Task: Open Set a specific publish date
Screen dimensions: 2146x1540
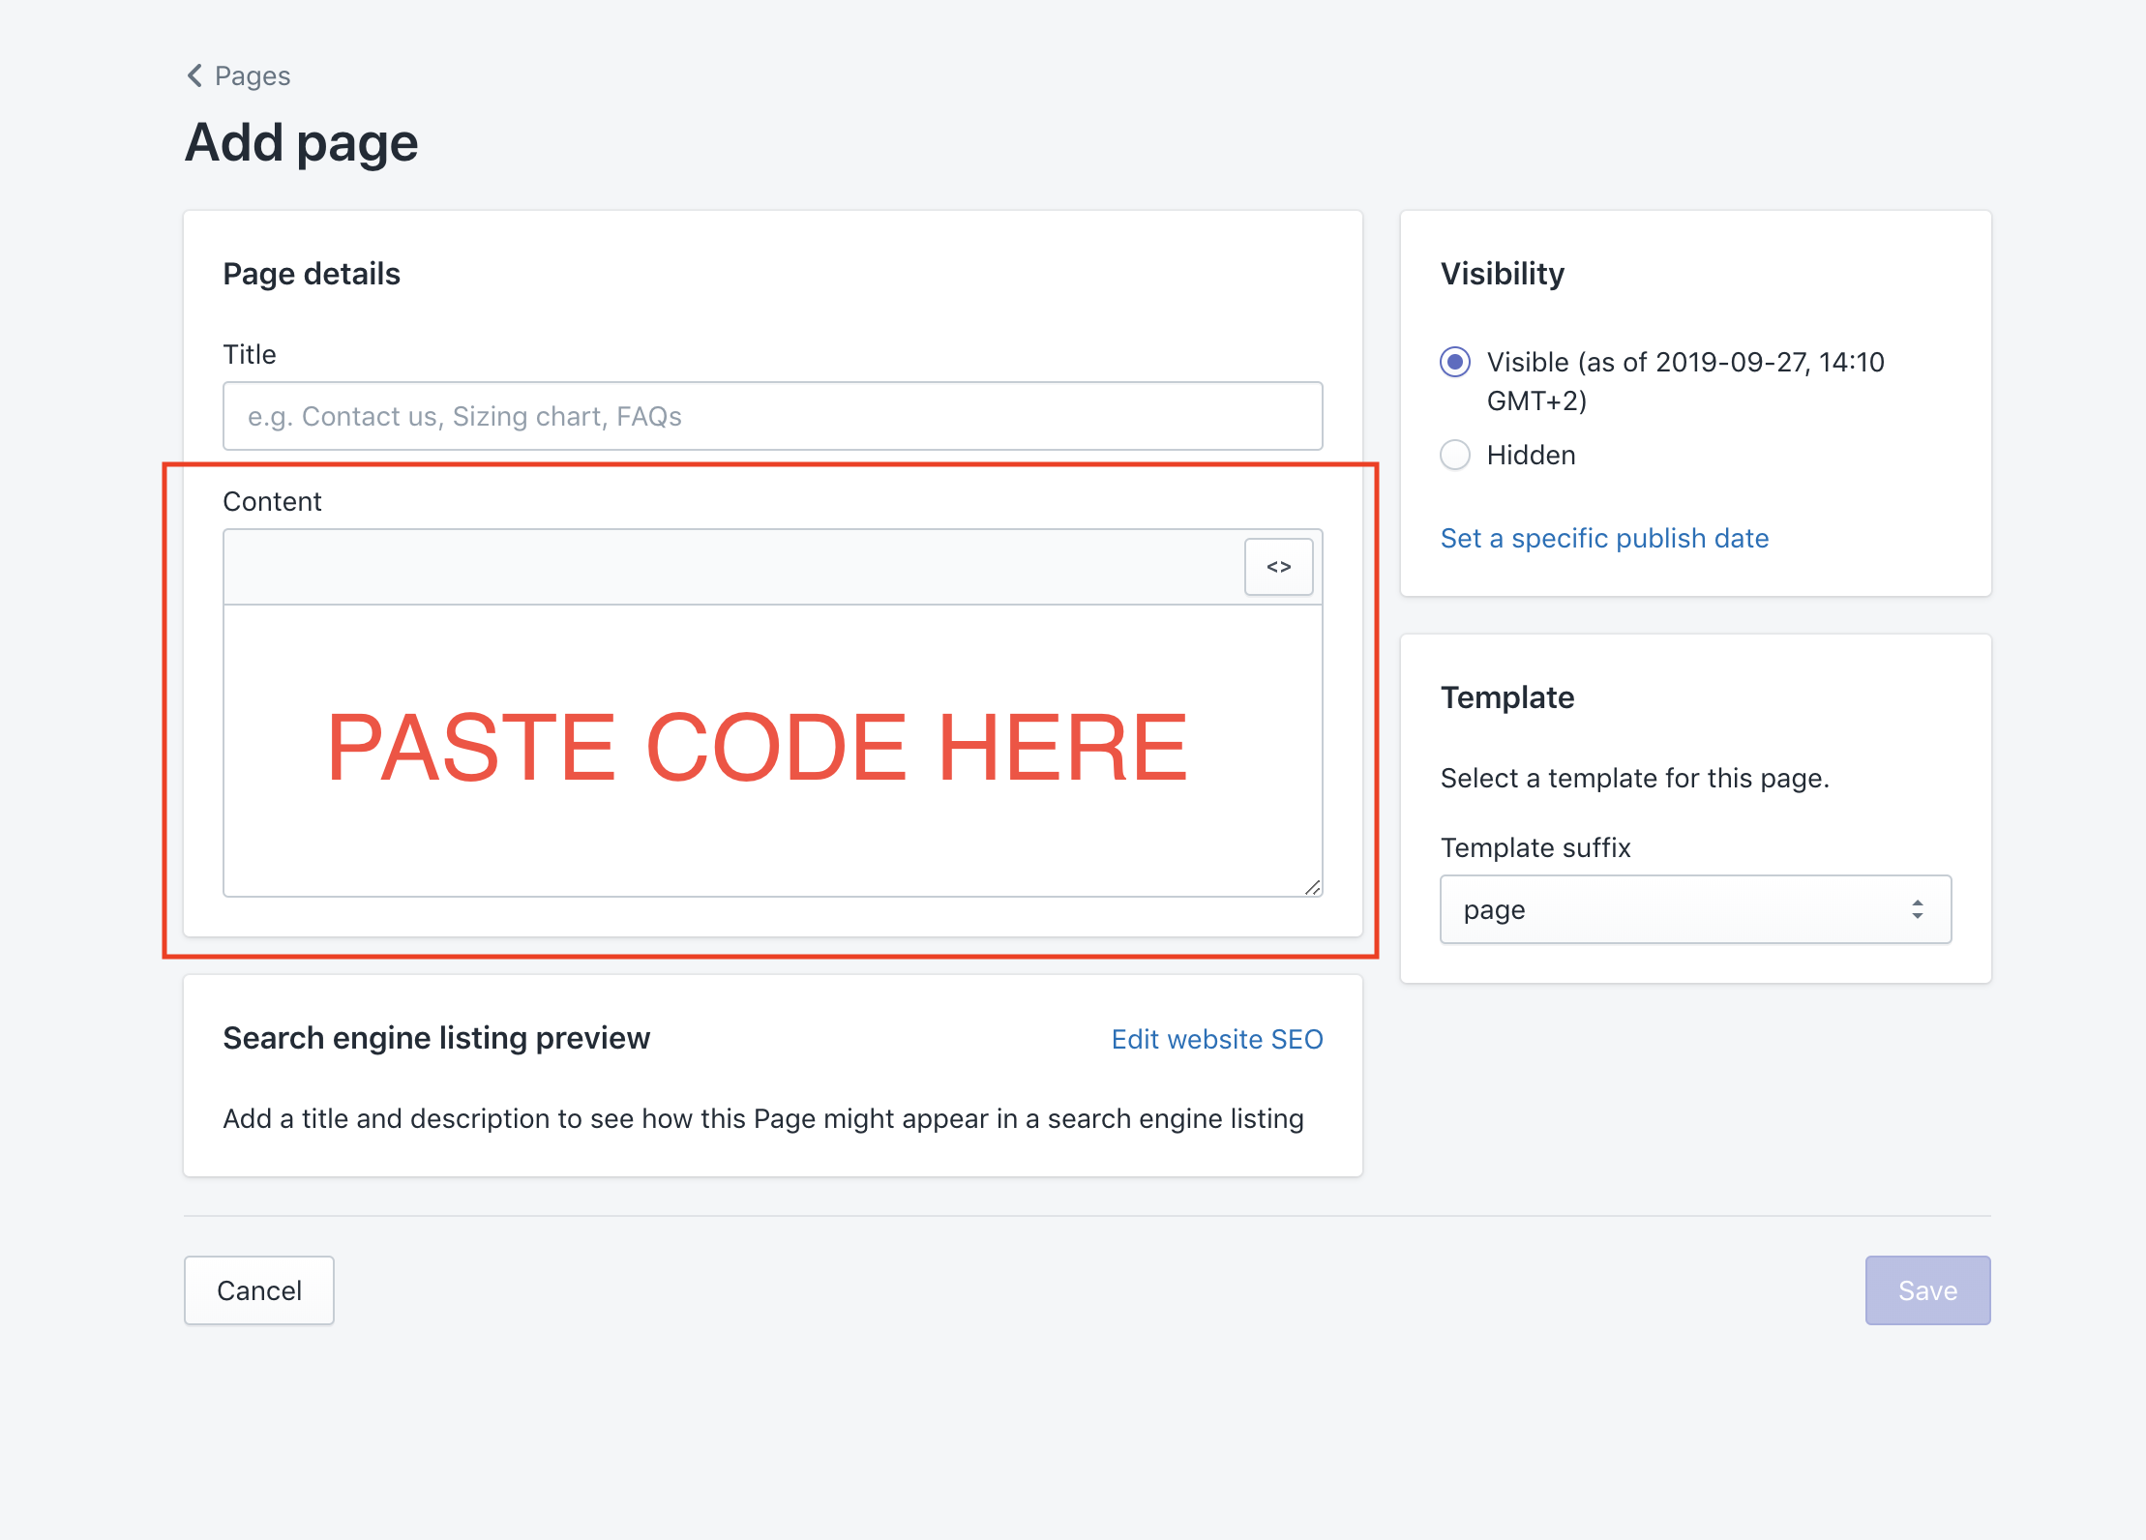Action: (x=1604, y=538)
